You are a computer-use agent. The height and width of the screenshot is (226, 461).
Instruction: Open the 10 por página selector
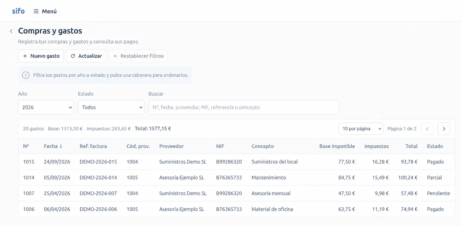[x=361, y=129]
